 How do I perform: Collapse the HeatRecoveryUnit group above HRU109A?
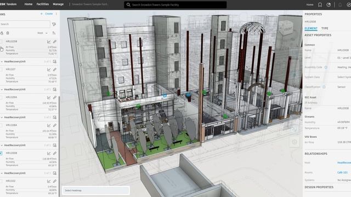2,89
